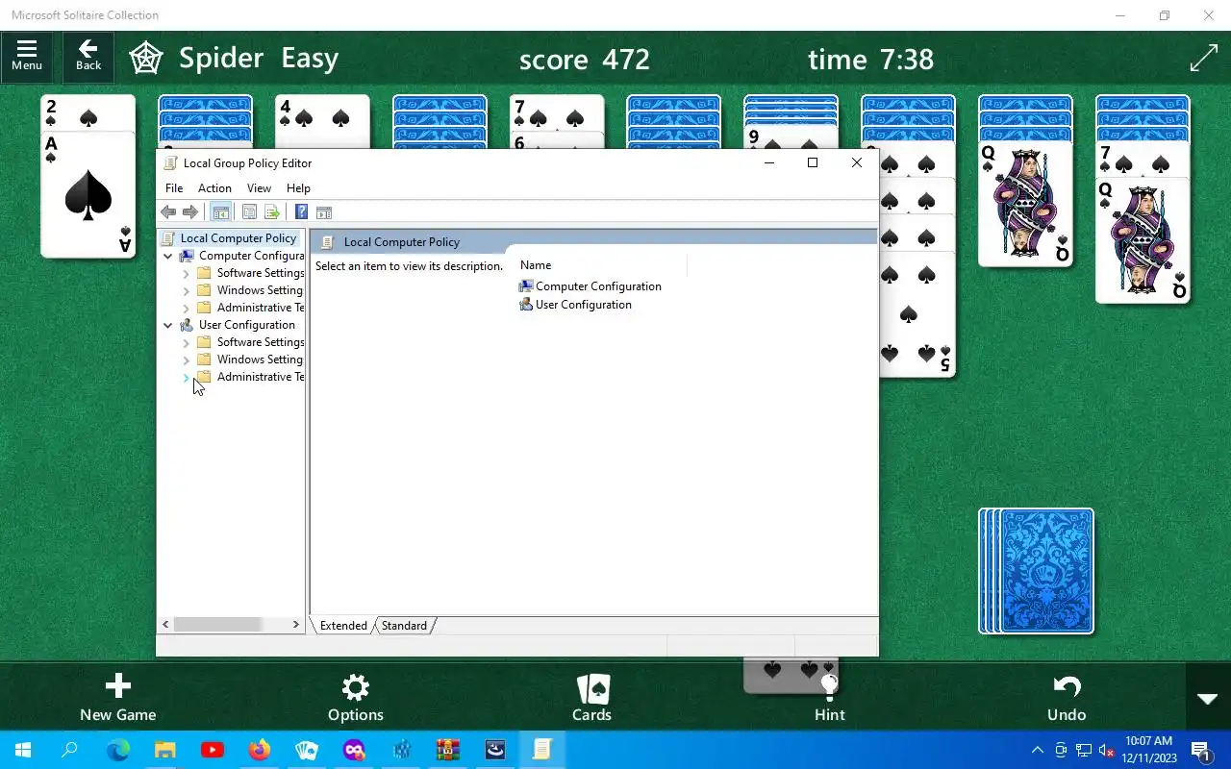This screenshot has width=1231, height=769.
Task: Click the Ace of spades card
Action: click(x=88, y=194)
